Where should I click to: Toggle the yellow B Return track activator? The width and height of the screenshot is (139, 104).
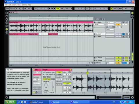118,60
